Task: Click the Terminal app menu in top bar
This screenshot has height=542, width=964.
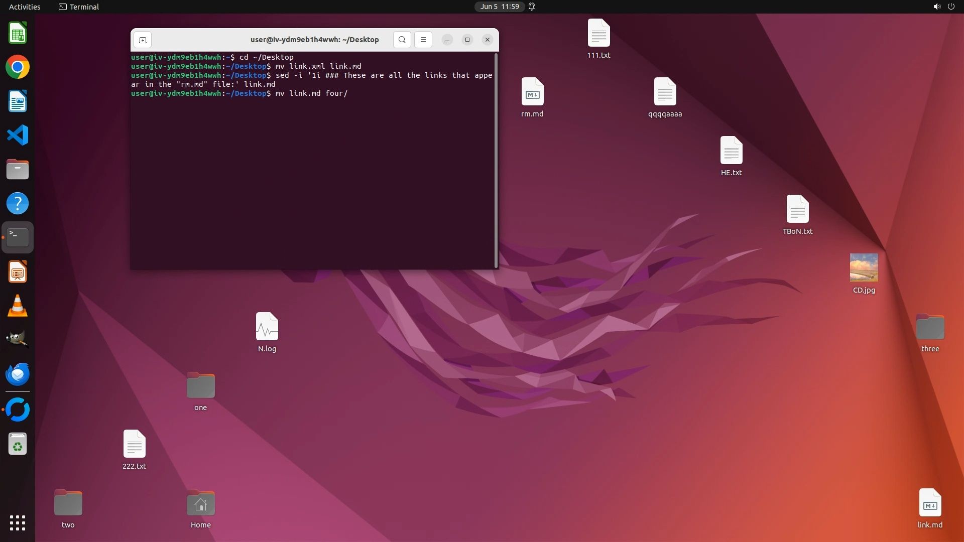Action: [x=79, y=7]
